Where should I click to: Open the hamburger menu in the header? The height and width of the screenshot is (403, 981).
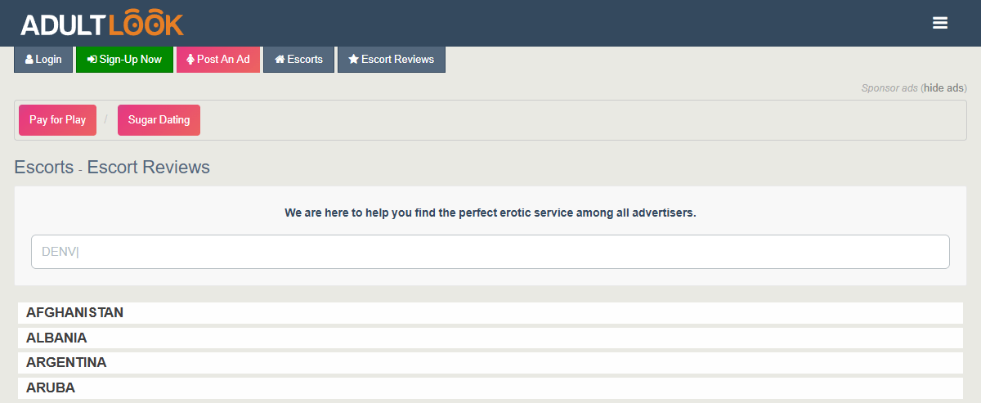(940, 24)
